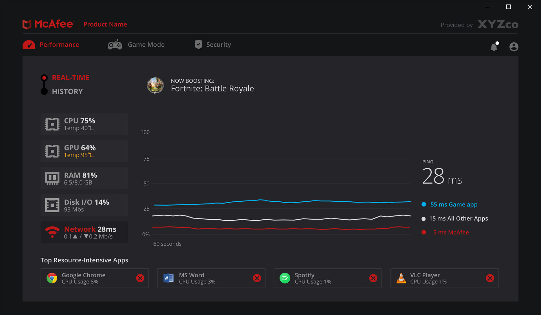541x315 pixels.
Task: Switch to Game Mode tab
Action: [x=136, y=45]
